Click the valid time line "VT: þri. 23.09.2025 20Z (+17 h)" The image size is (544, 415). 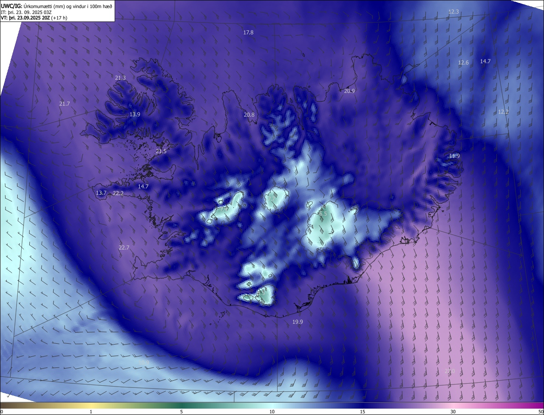34,18
